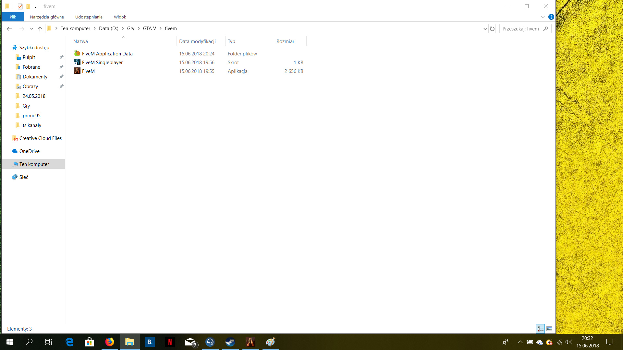Unpin the Pulpit folder pin
Viewport: 623px width, 350px height.
pyautogui.click(x=61, y=57)
